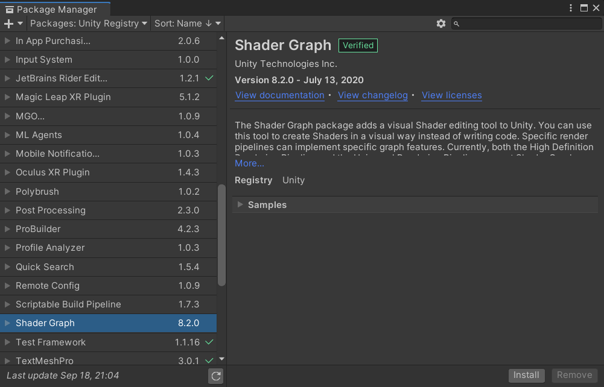This screenshot has height=387, width=604.
Task: Select the Oculus XR Plugin package
Action: click(108, 172)
